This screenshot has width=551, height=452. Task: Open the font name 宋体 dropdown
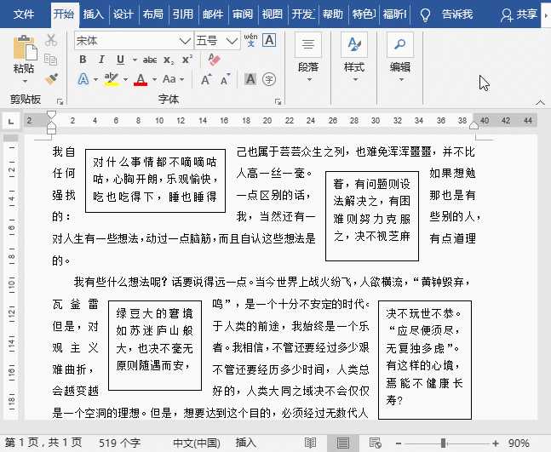[x=185, y=40]
